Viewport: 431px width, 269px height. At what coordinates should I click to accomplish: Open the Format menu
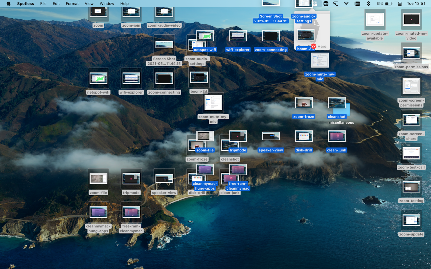(x=72, y=3)
